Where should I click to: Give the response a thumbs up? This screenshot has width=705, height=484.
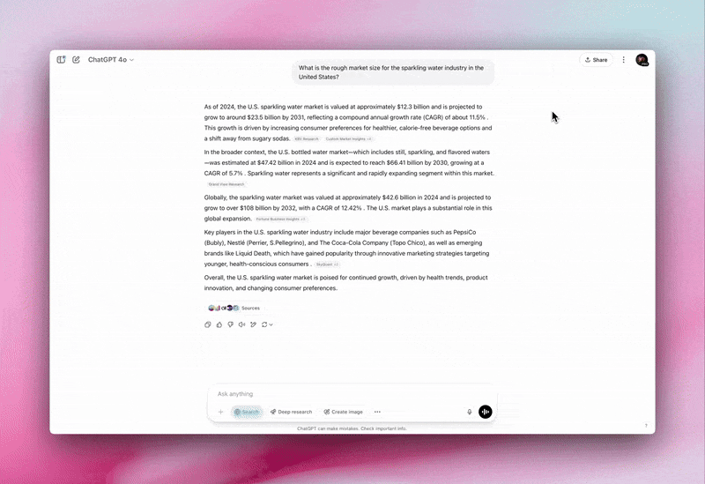[219, 324]
